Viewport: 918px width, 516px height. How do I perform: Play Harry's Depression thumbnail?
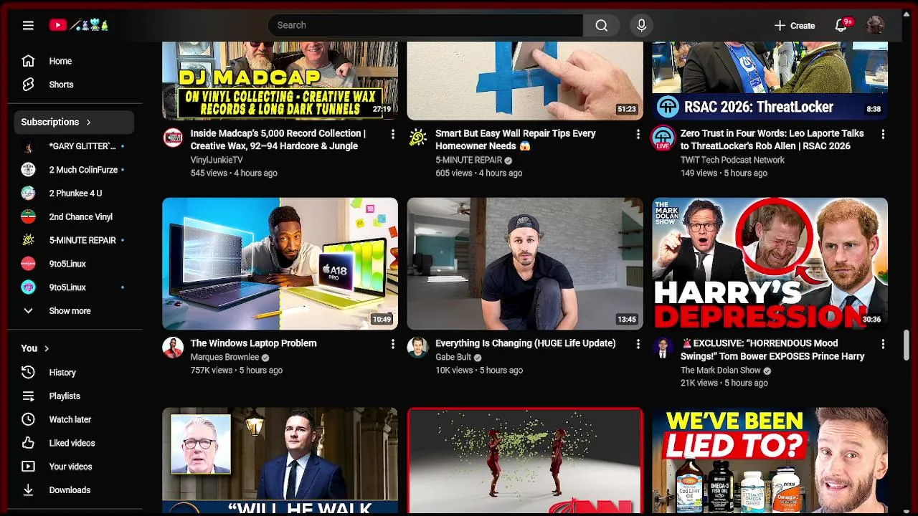tap(770, 264)
